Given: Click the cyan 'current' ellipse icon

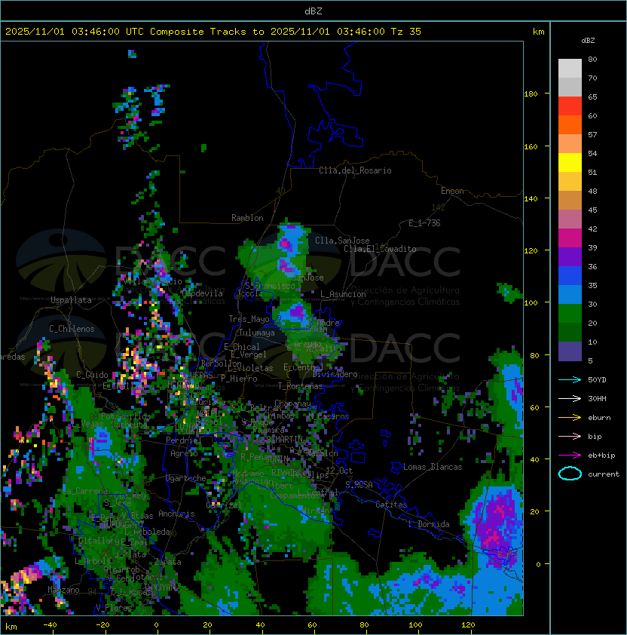Looking at the screenshot, I should point(570,474).
